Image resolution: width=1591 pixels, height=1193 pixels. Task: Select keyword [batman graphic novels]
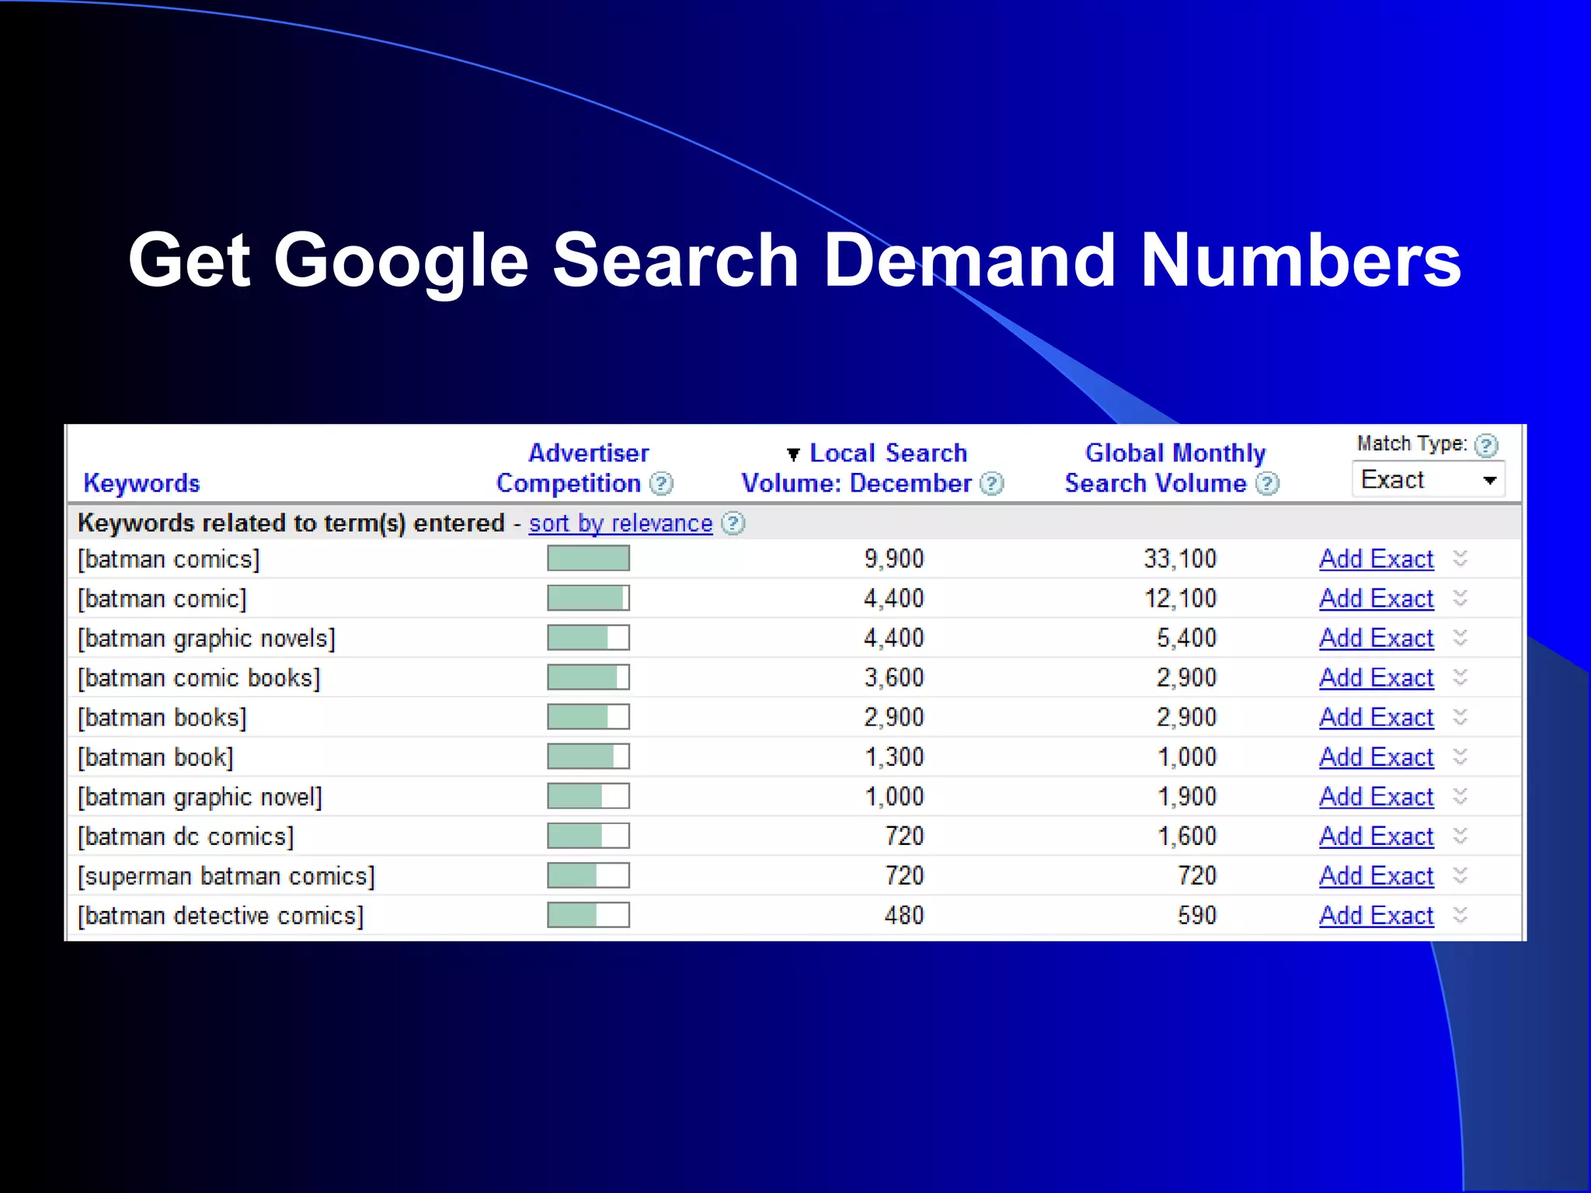coord(207,638)
